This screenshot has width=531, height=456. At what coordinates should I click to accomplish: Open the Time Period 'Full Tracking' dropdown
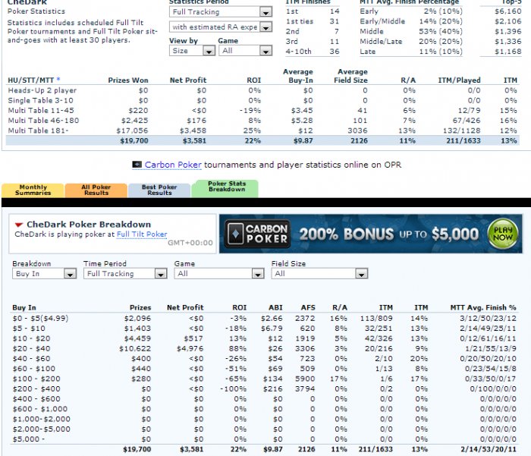(125, 274)
